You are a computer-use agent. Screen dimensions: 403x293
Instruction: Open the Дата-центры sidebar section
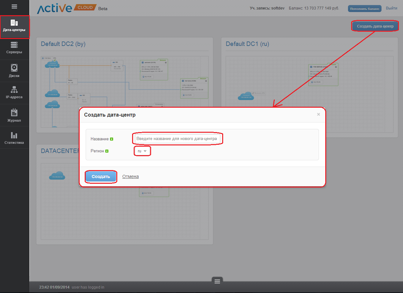point(14,27)
